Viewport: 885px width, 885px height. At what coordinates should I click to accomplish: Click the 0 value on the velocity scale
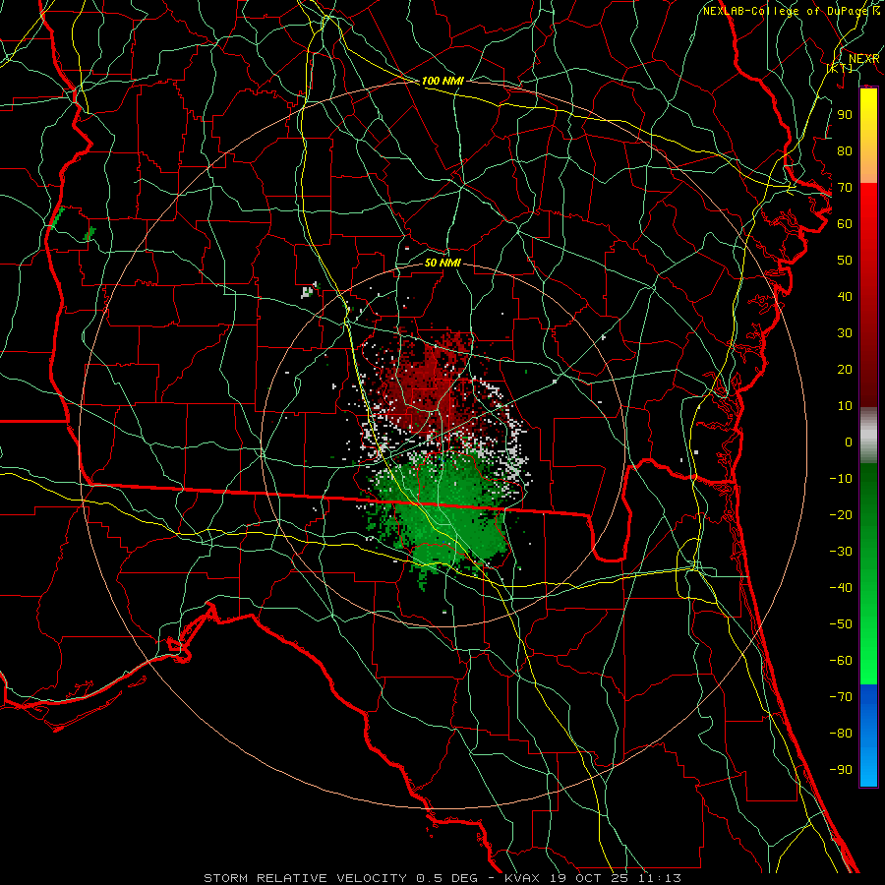(x=849, y=442)
